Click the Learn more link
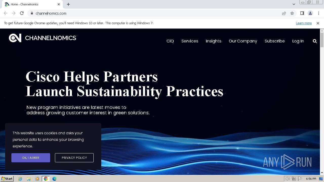The width and height of the screenshot is (324, 182). [304, 23]
